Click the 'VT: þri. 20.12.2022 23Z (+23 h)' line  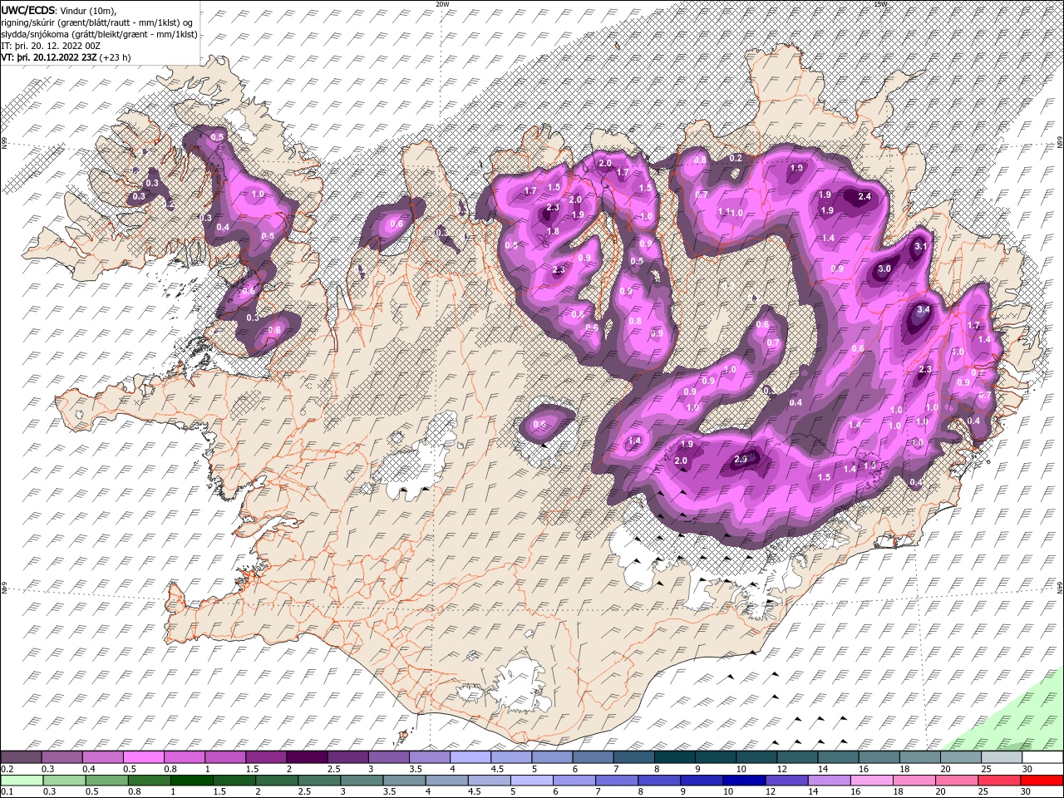coord(66,57)
